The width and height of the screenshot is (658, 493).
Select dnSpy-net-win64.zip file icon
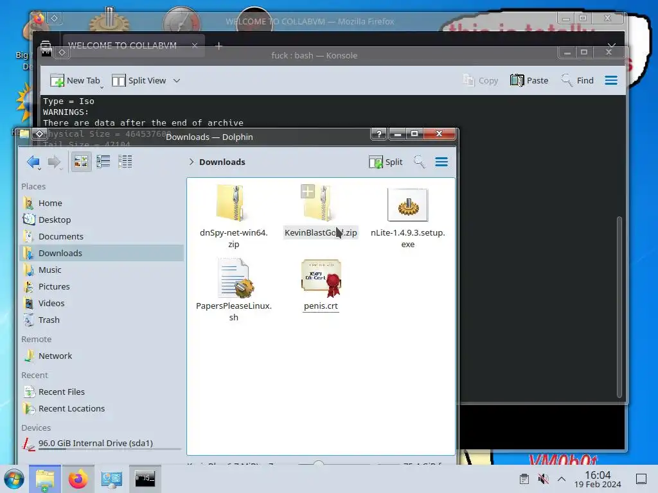pos(231,203)
